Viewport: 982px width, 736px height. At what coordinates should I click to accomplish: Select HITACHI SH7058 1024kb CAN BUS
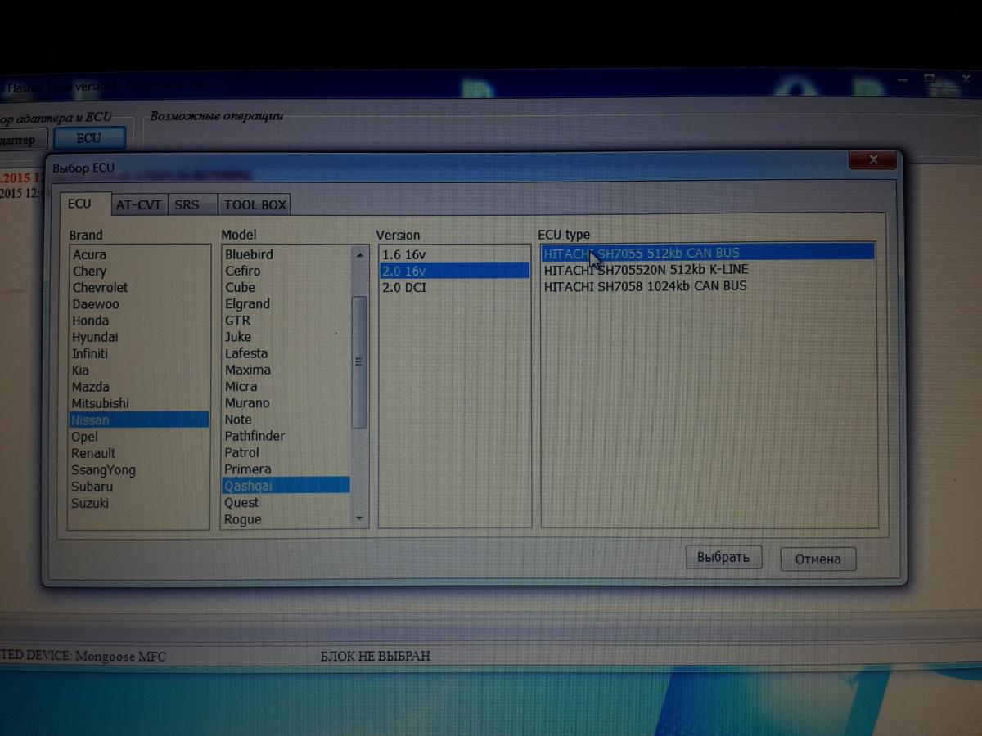pyautogui.click(x=709, y=285)
